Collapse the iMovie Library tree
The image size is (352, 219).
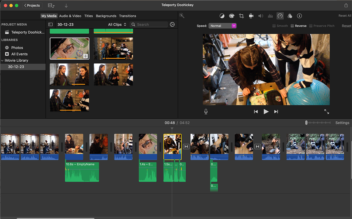pyautogui.click(x=2, y=61)
